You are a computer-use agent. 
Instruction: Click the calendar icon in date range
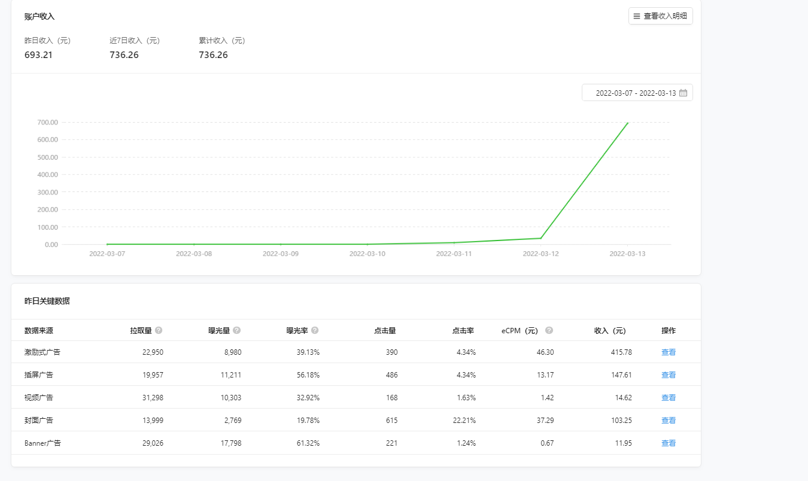pos(683,93)
